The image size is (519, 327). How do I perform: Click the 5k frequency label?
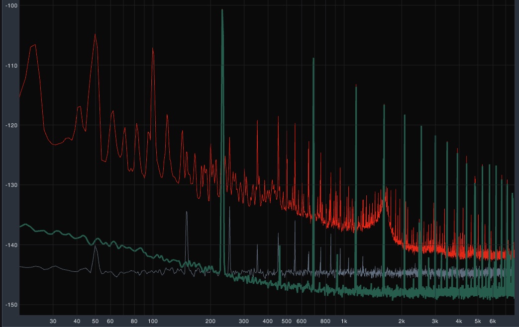(478, 321)
